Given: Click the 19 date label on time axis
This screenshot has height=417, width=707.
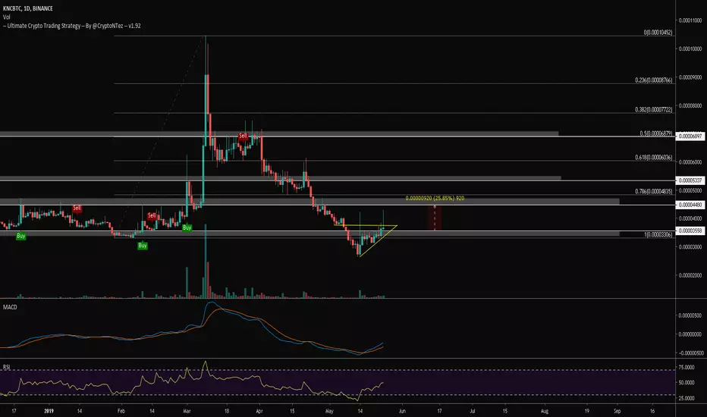Looking at the screenshot, I should (586, 411).
